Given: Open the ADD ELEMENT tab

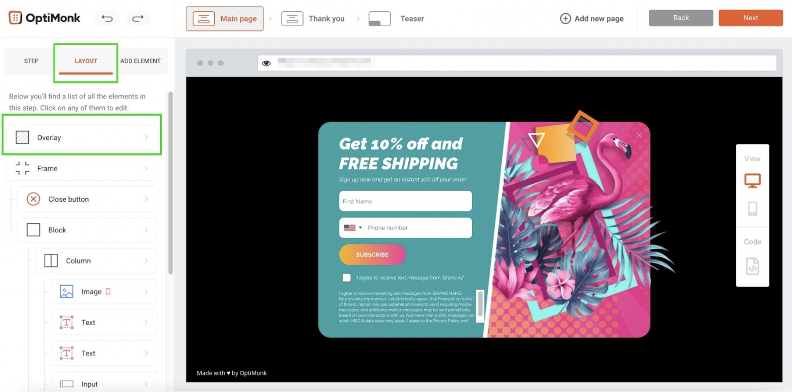Looking at the screenshot, I should click(140, 61).
